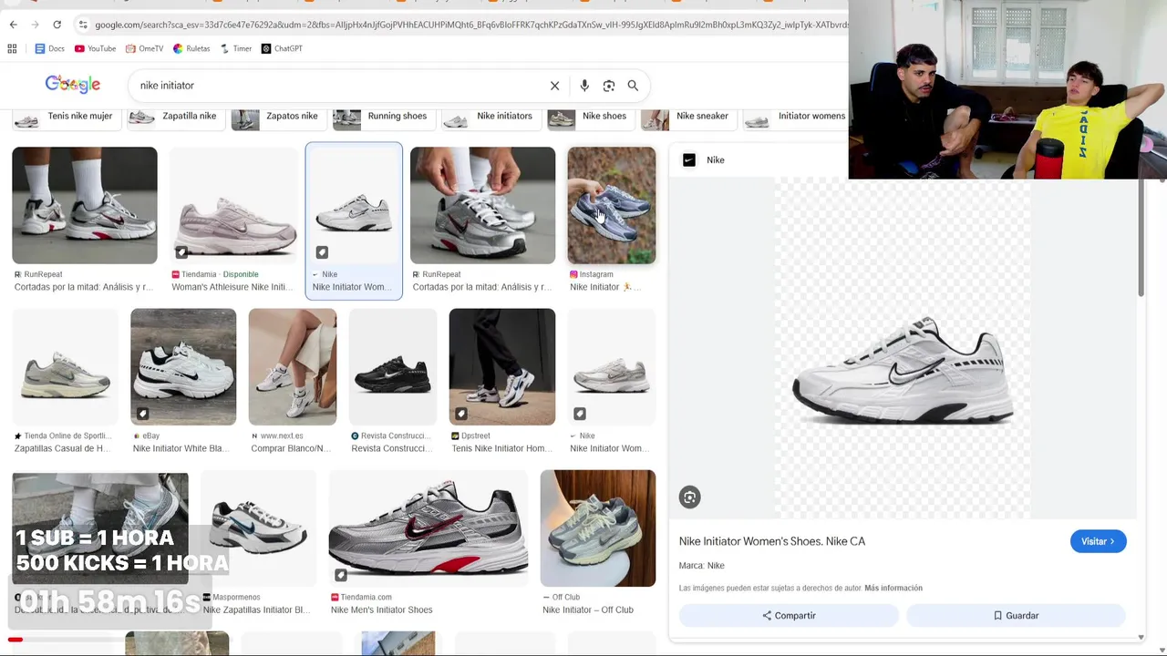Click the text Marca: Nike
Viewport: 1167px width, 656px height.
701,566
